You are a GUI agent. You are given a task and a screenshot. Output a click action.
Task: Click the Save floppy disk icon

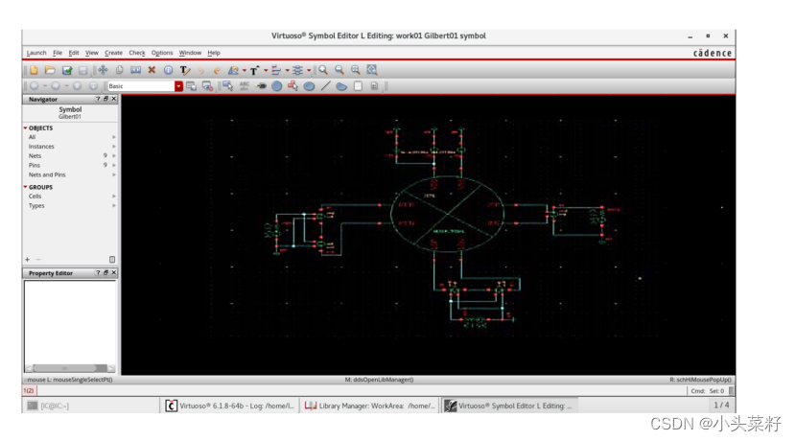82,70
